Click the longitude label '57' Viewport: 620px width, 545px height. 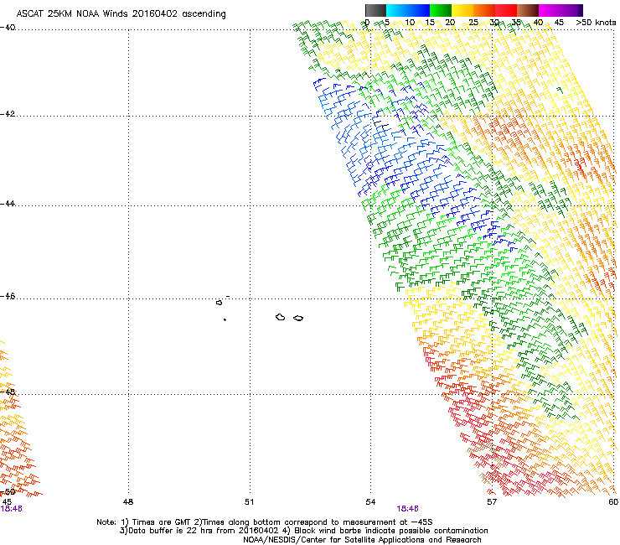click(492, 502)
